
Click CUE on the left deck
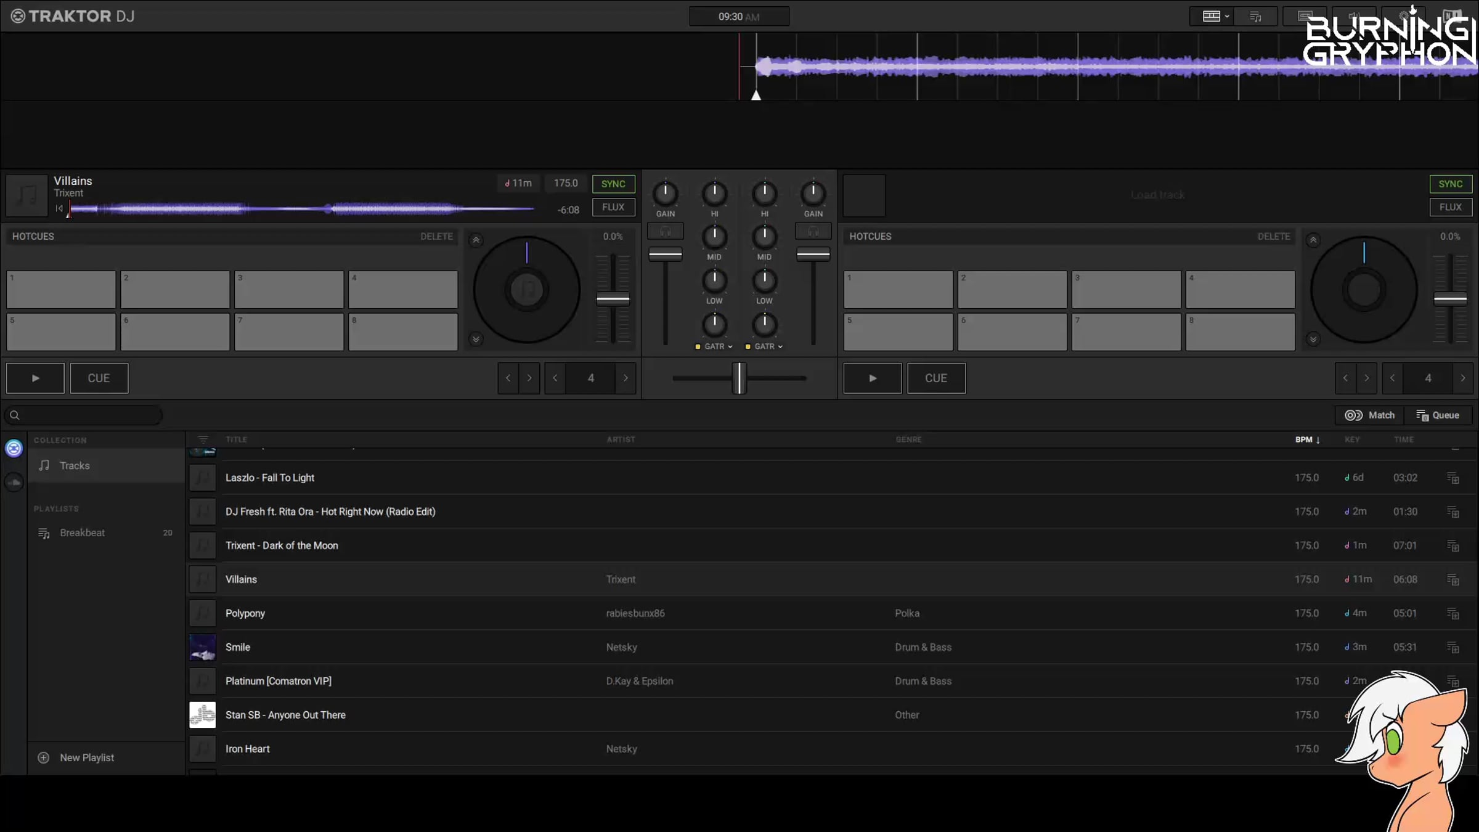click(x=99, y=378)
